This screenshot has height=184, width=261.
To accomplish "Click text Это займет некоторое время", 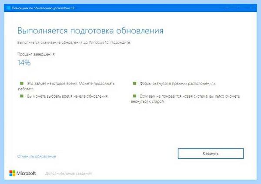I will pos(52,83).
